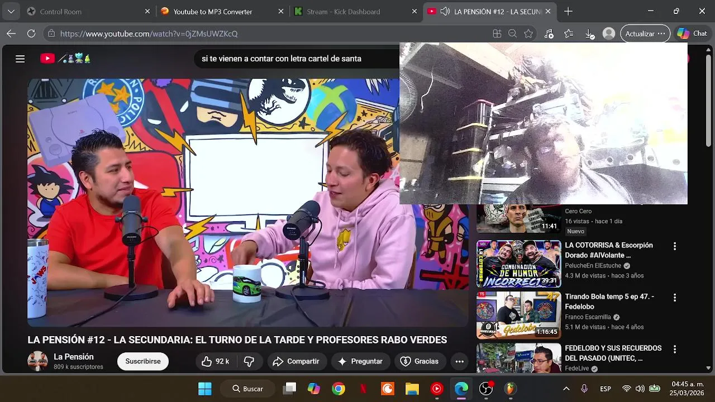Screen dimensions: 715x402
Task: Open Cero Cero video thumbnail 11:41
Action: [518, 218]
